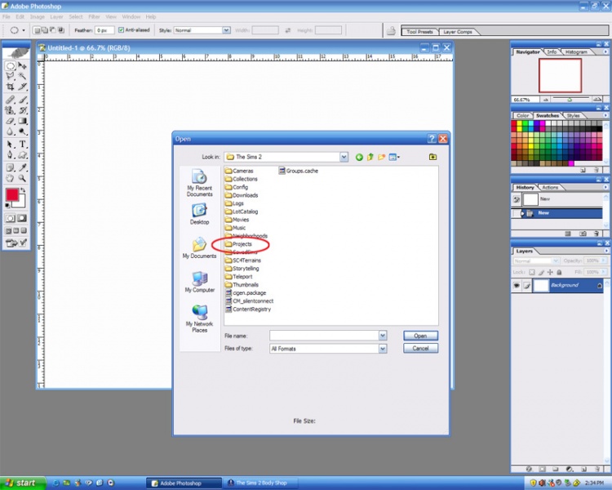Go back using green arrow in Open dialog
Screen dimensions: 612x490
[359, 157]
